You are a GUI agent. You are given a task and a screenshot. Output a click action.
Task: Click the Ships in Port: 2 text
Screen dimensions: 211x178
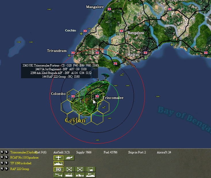click(137, 152)
